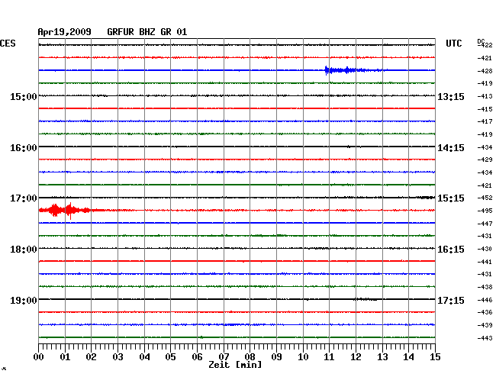496x377 pixels.
Task: Click the DC offset value -428
Action: tap(485, 71)
